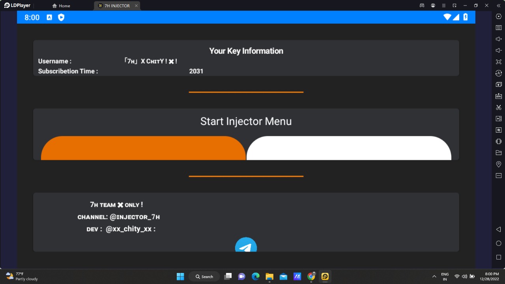Click subscription time value 2031
505x284 pixels.
tap(196, 71)
